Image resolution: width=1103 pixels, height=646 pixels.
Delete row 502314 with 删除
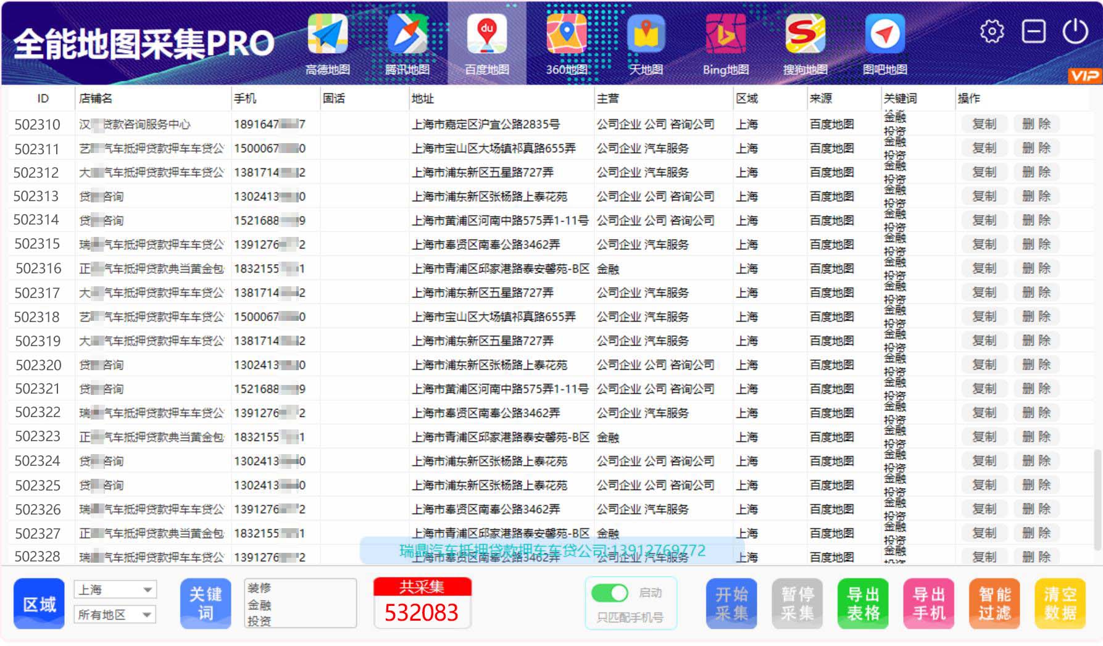pyautogui.click(x=1036, y=220)
